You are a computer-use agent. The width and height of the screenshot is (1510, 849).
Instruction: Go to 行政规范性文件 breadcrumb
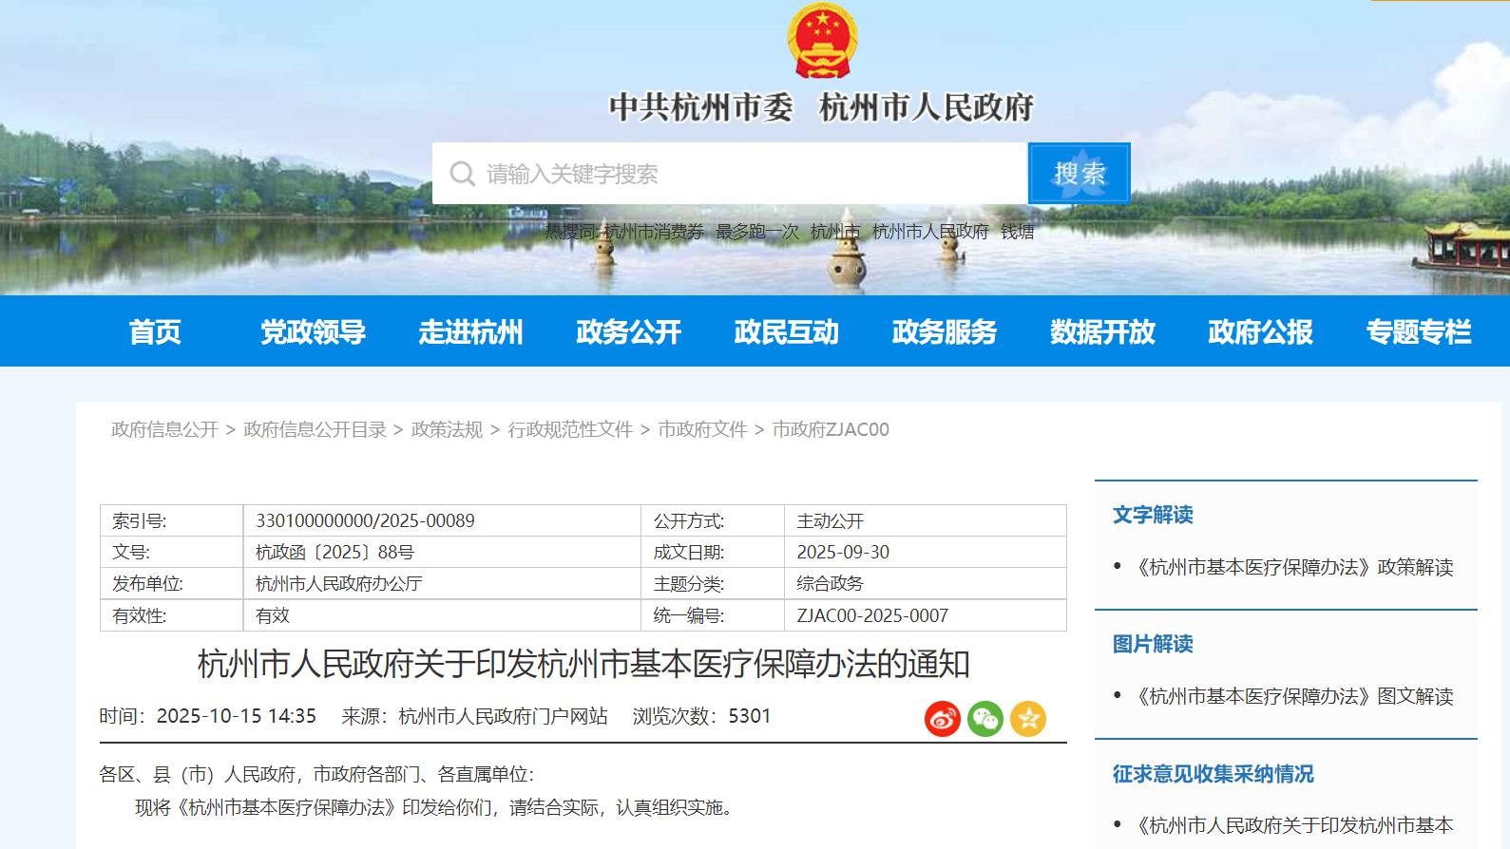(570, 429)
